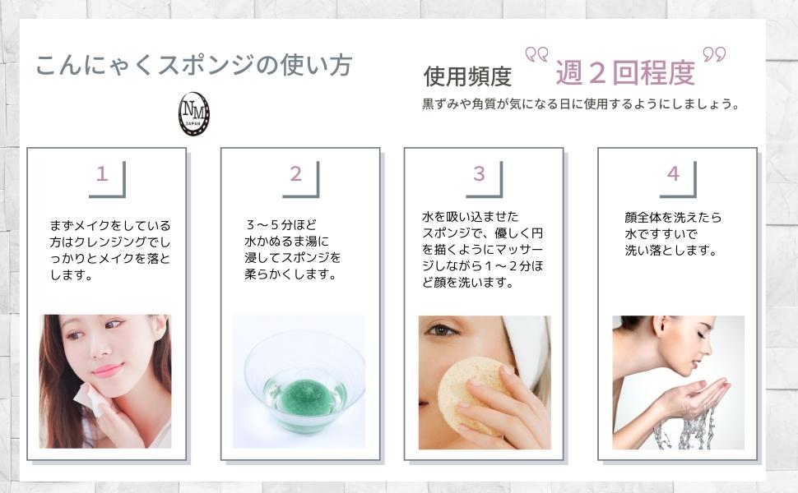Viewport: 798px width, 493px height.
Task: Click step 4 text about rinsing with water
Action: pyautogui.click(x=673, y=234)
